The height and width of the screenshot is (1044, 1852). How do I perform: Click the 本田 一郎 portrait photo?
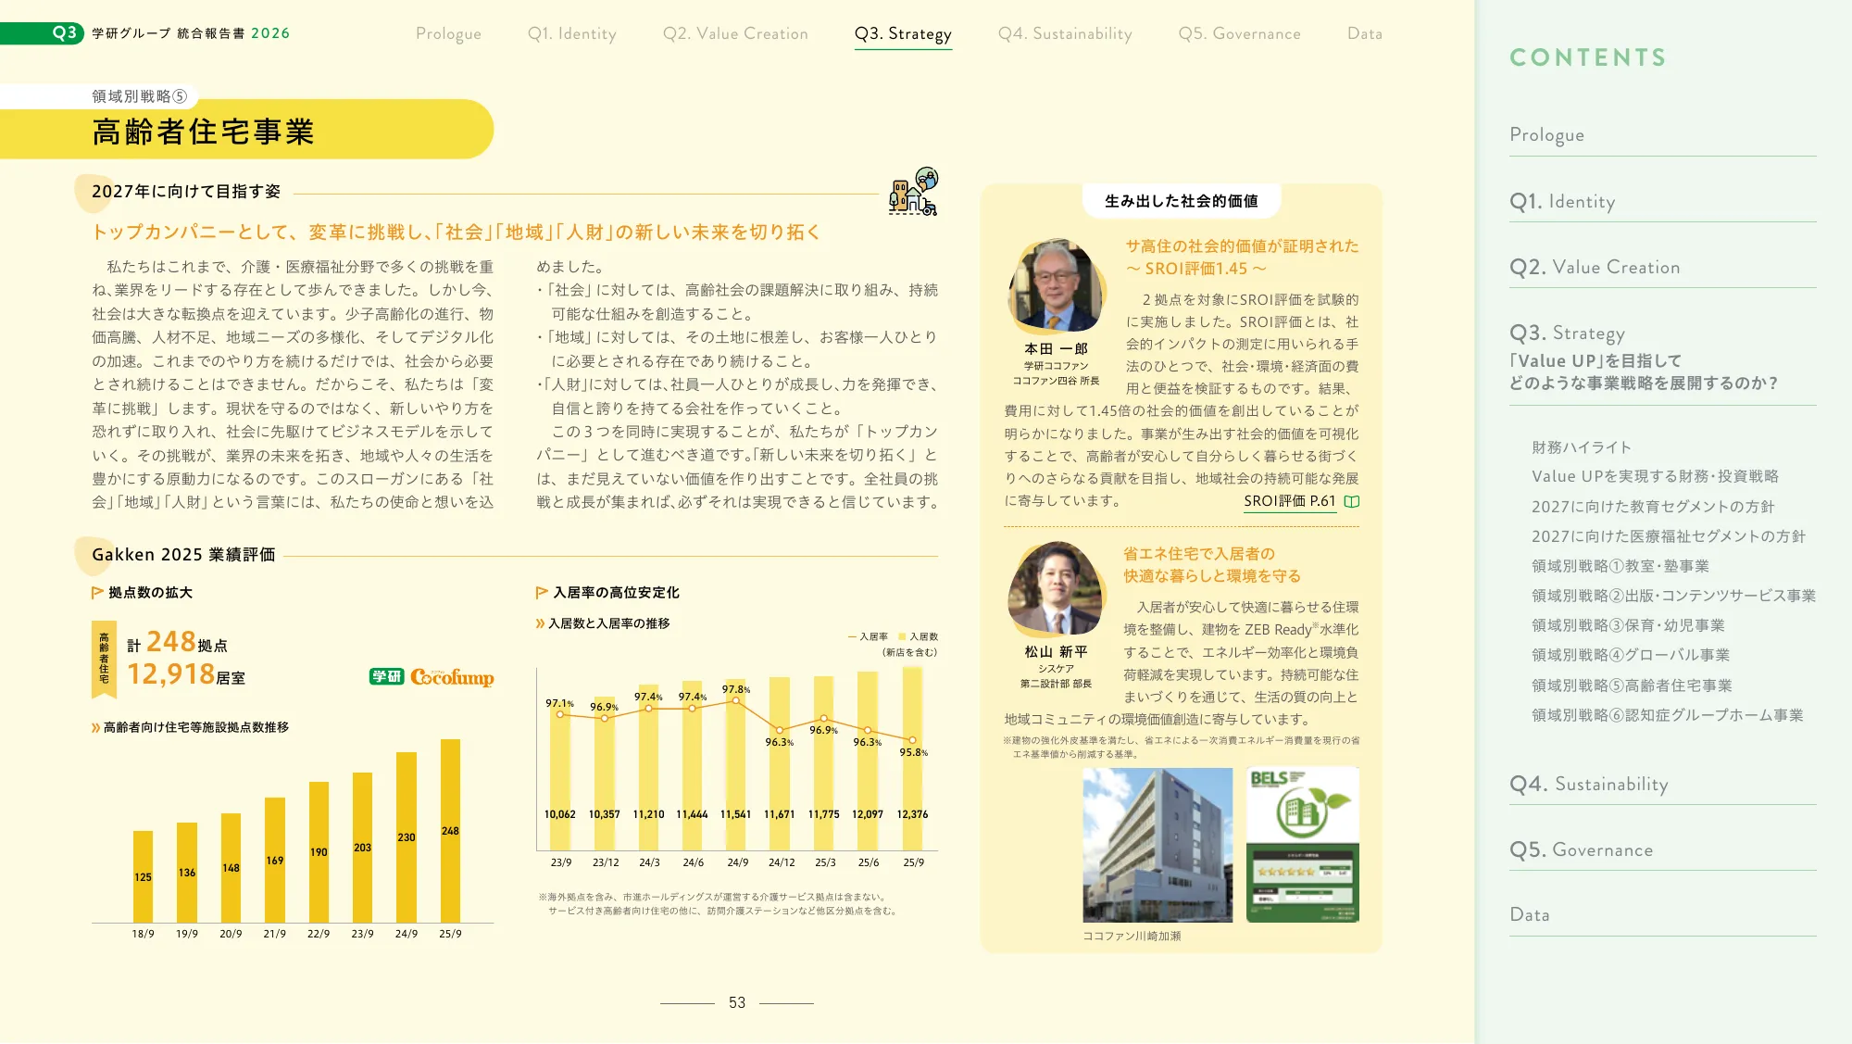(1057, 287)
